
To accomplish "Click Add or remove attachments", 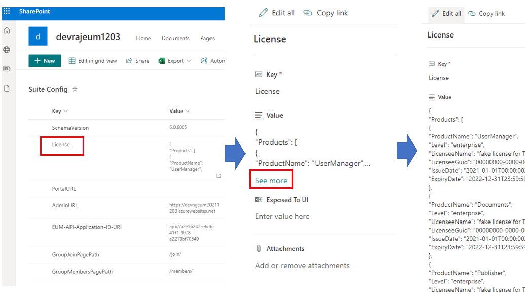I will click(x=302, y=266).
